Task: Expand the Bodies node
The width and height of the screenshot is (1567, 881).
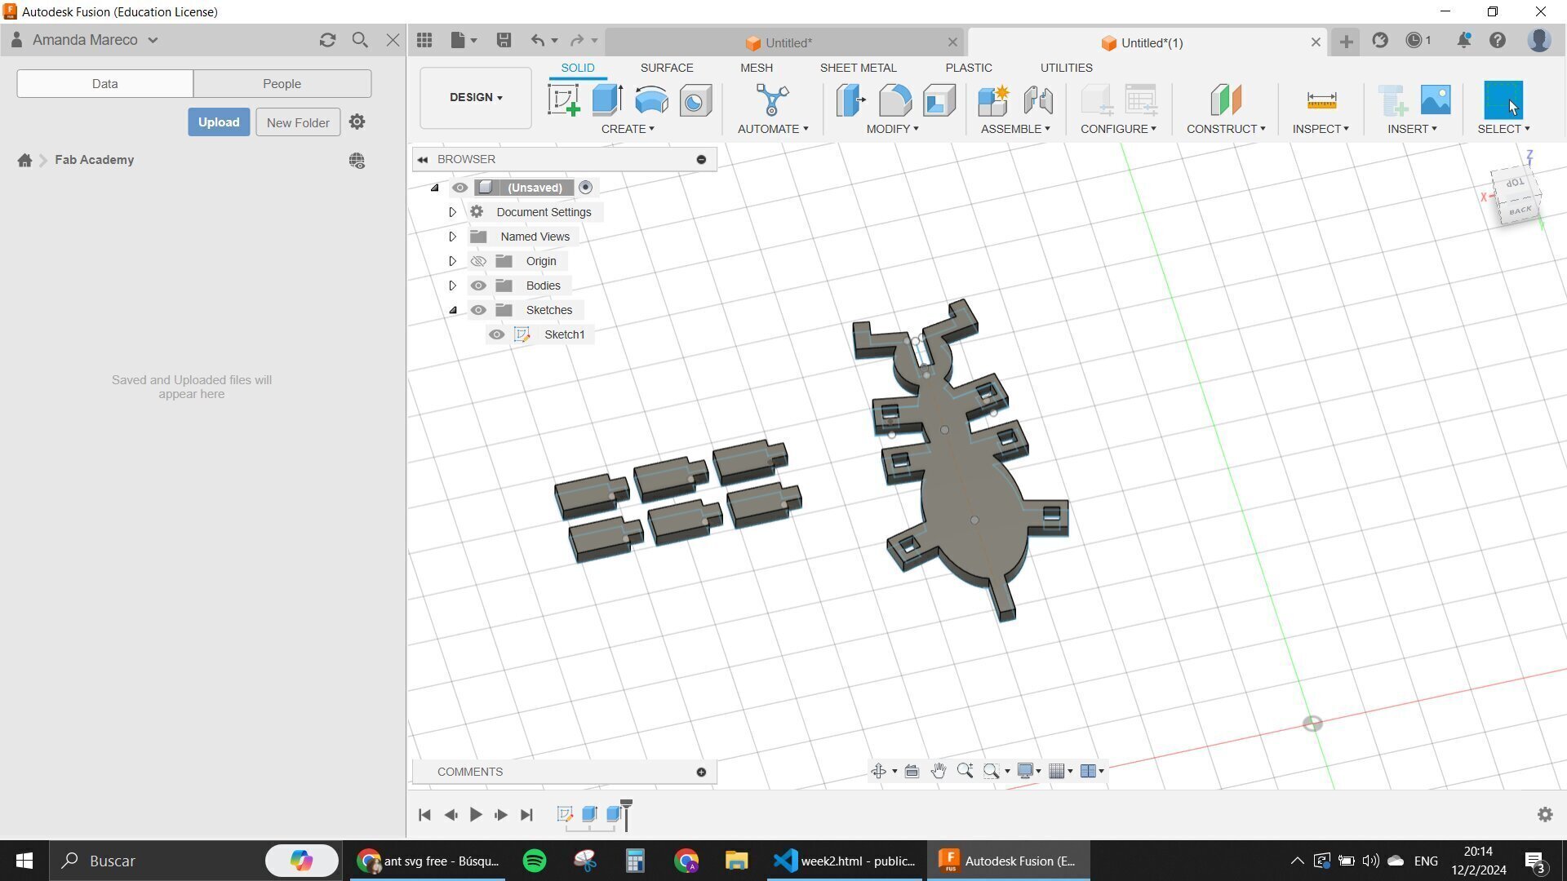Action: coord(452,286)
